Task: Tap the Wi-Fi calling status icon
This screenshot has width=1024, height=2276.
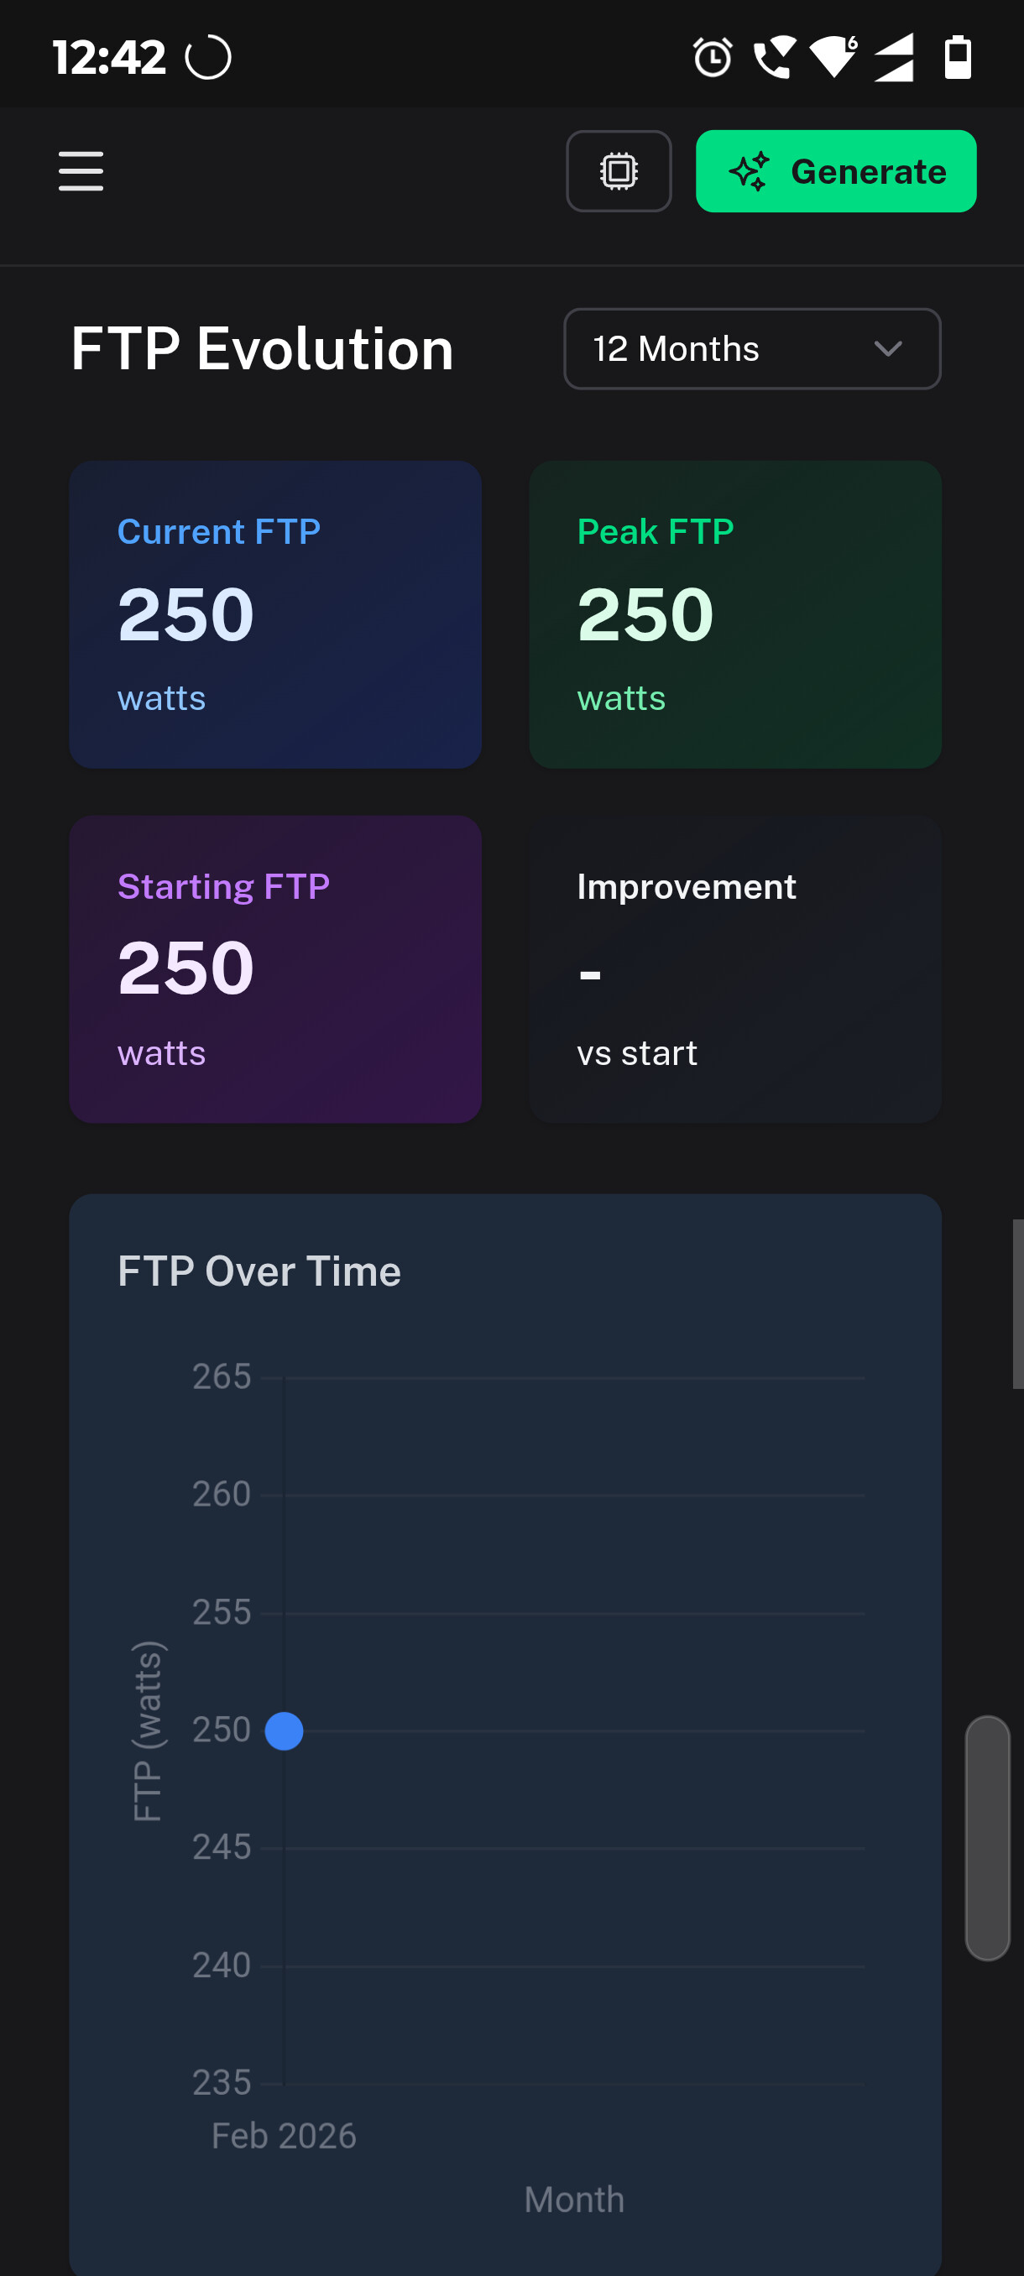Action: pos(774,58)
